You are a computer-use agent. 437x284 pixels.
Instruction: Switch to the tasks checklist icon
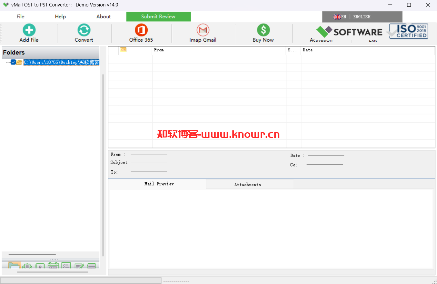[x=66, y=266]
